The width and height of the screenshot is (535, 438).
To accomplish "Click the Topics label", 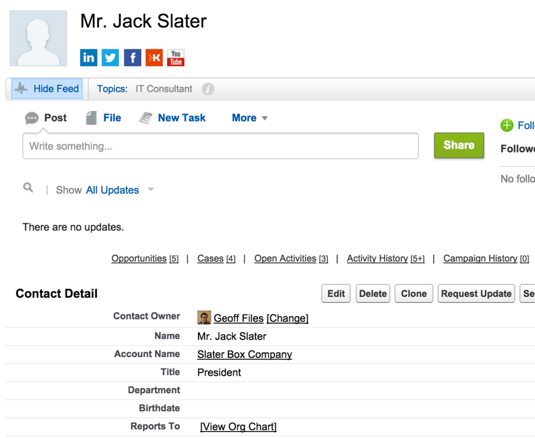I will pyautogui.click(x=112, y=89).
